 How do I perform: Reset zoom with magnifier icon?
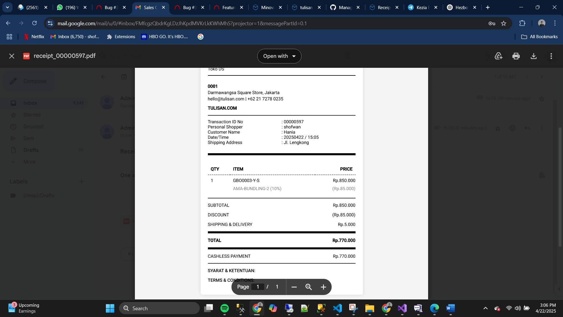pyautogui.click(x=308, y=287)
